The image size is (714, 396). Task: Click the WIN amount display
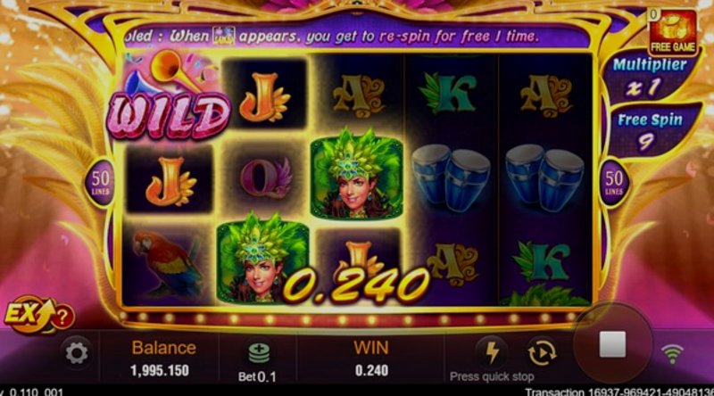tap(371, 370)
